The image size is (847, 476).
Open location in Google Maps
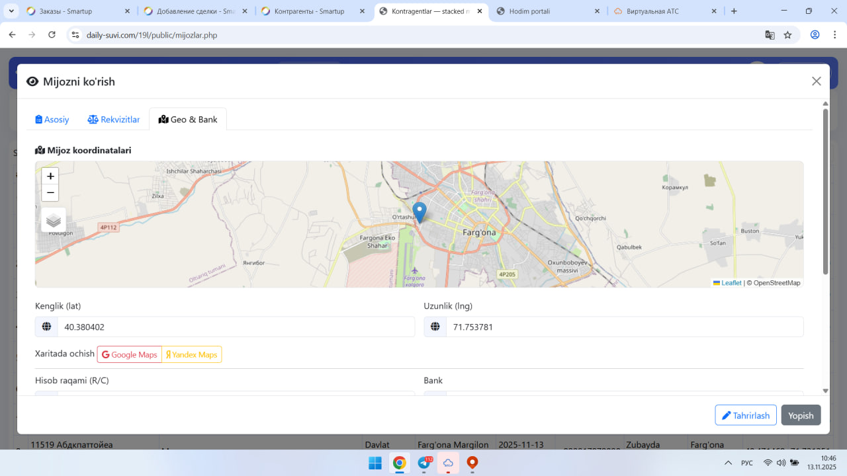click(x=130, y=355)
